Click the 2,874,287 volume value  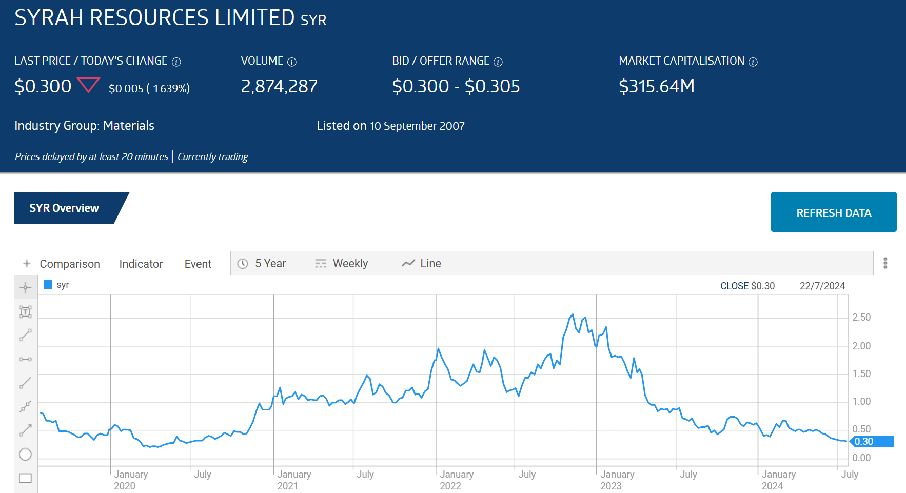279,86
